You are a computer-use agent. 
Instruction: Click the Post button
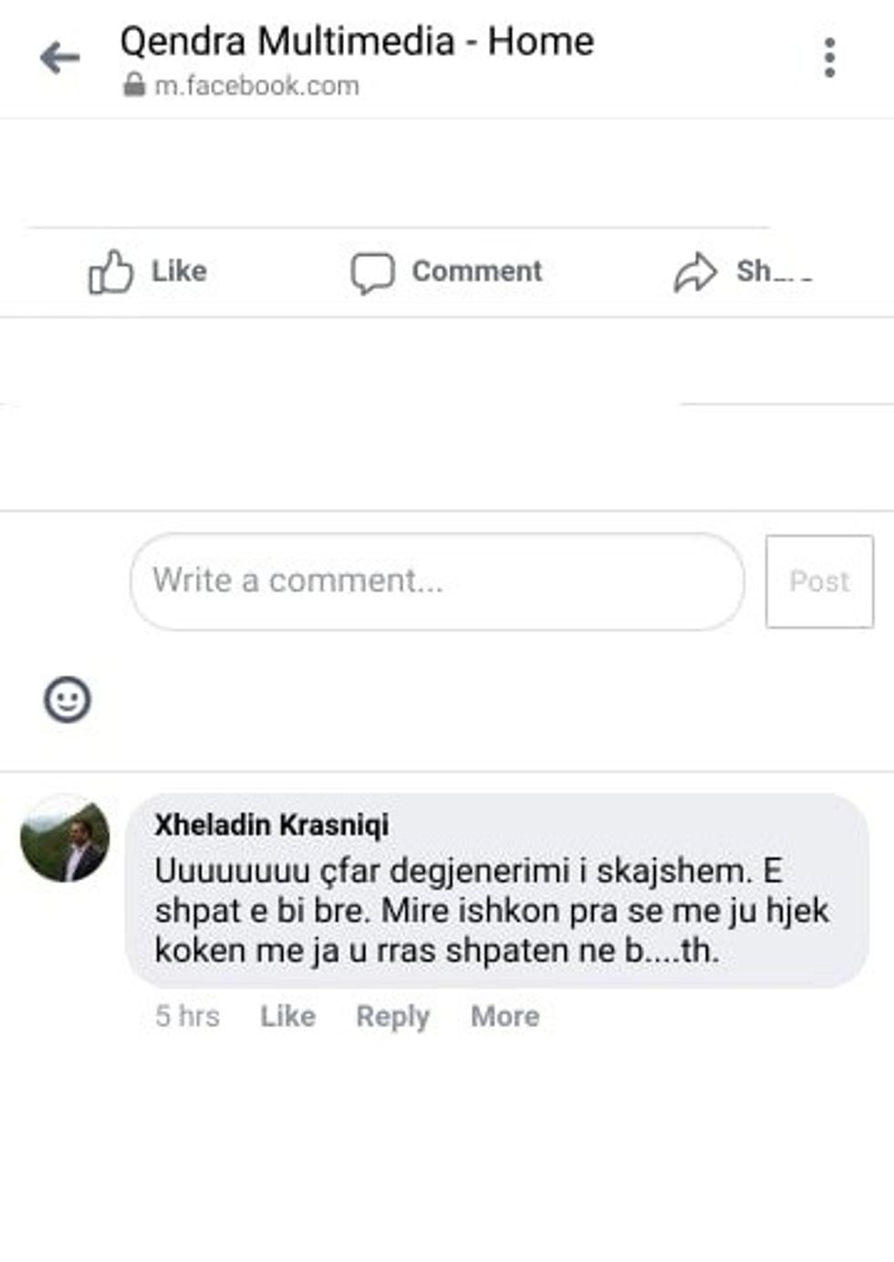click(x=819, y=581)
